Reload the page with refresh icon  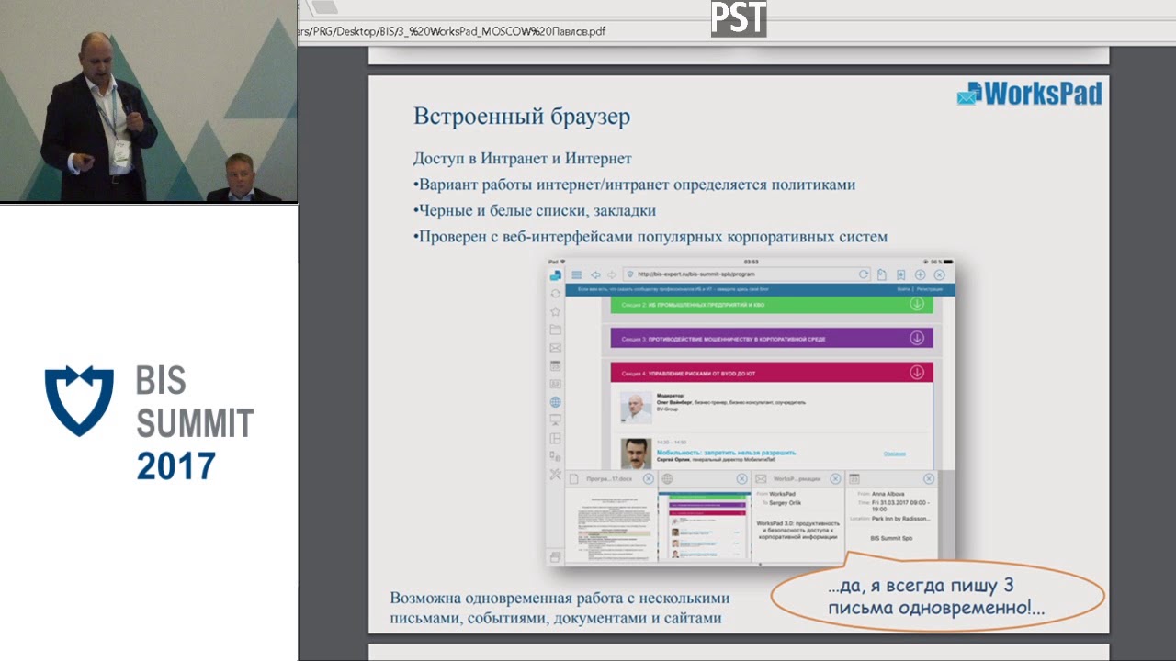[x=863, y=274]
